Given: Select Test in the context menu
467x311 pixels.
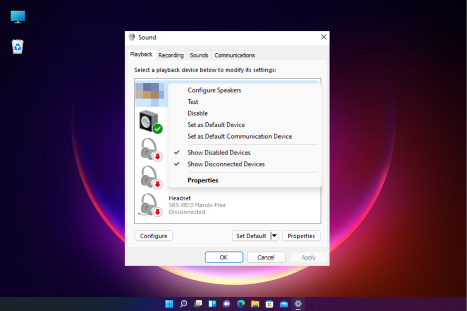Looking at the screenshot, I should (x=245, y=102).
